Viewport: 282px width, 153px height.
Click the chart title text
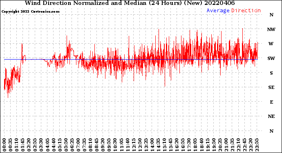130,3
